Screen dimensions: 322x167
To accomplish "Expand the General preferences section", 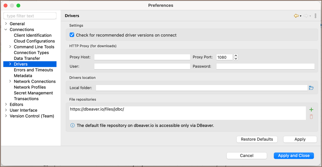I will pyautogui.click(x=6, y=24).
